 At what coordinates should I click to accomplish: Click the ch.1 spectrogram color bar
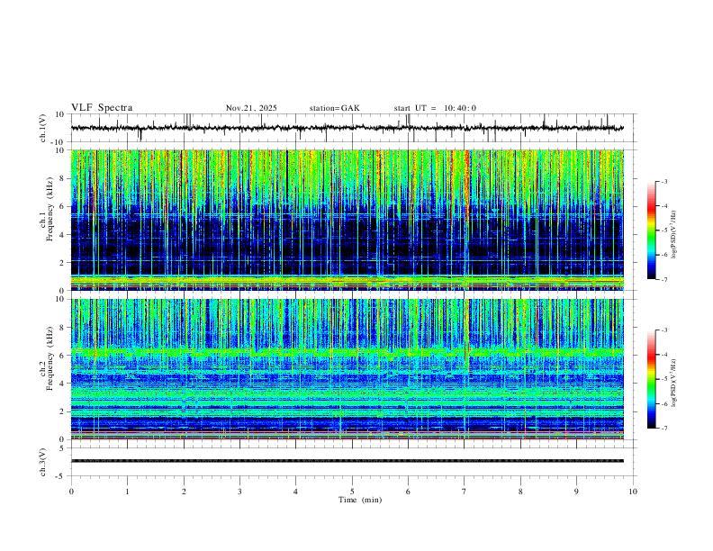point(652,230)
